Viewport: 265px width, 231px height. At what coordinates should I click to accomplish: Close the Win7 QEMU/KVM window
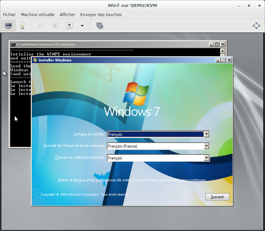(259, 6)
